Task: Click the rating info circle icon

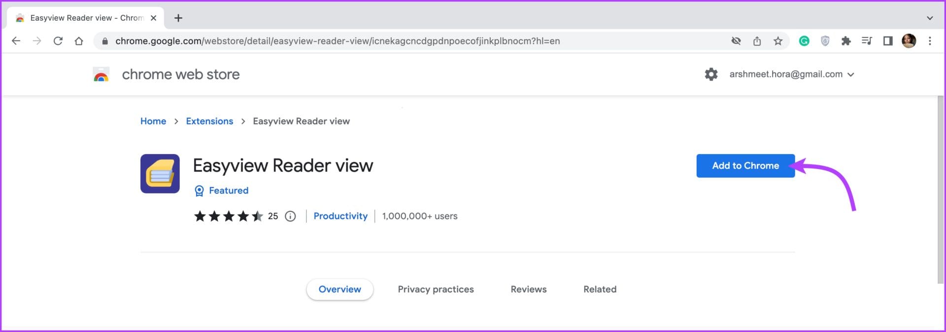Action: pyautogui.click(x=291, y=216)
